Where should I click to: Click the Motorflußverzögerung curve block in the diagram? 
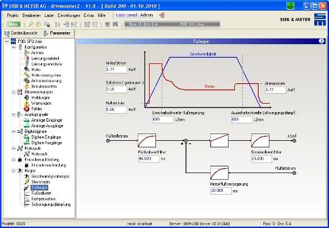click(x=220, y=173)
